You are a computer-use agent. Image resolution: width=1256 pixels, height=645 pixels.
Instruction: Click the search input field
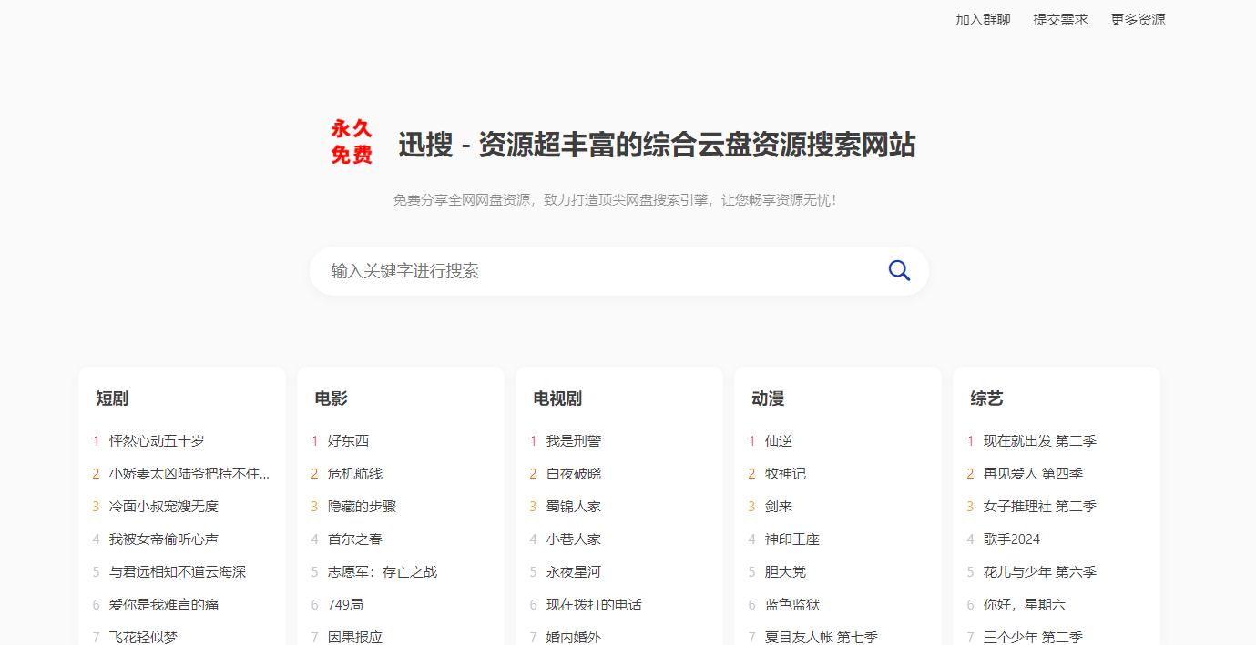546,270
